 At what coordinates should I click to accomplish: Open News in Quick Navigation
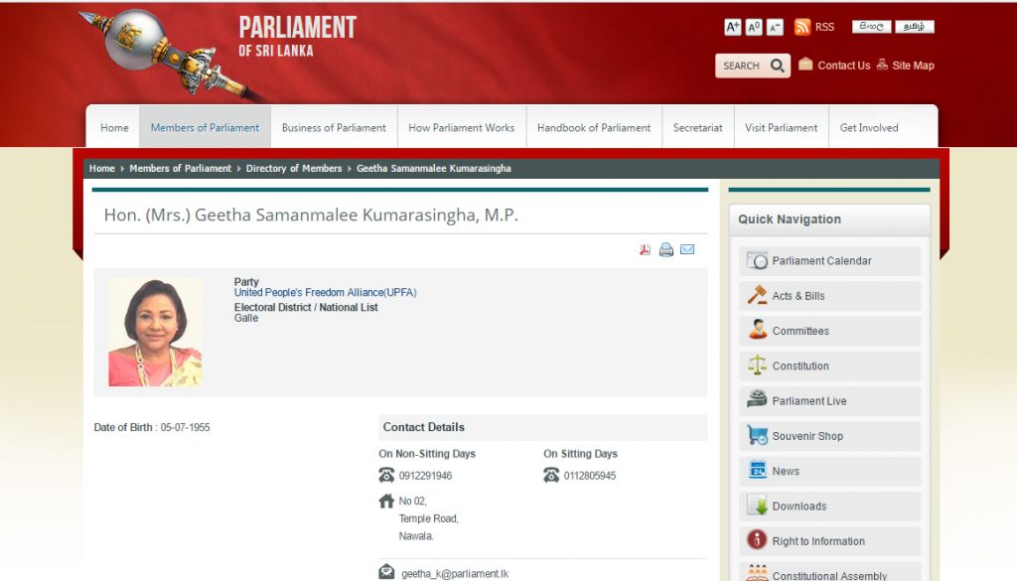(830, 471)
